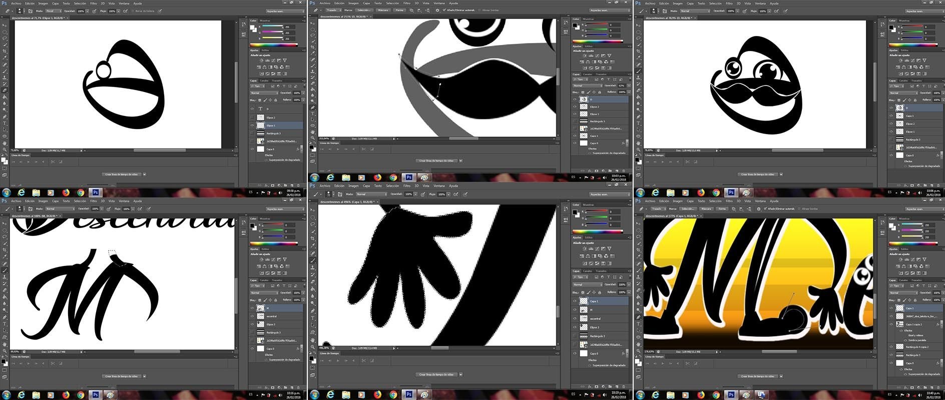Open the Archivo menu in the 71,7% window
The width and height of the screenshot is (945, 400).
(17, 3)
